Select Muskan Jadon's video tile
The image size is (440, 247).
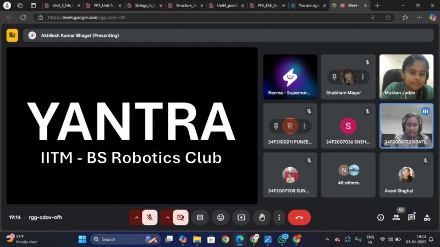click(406, 76)
